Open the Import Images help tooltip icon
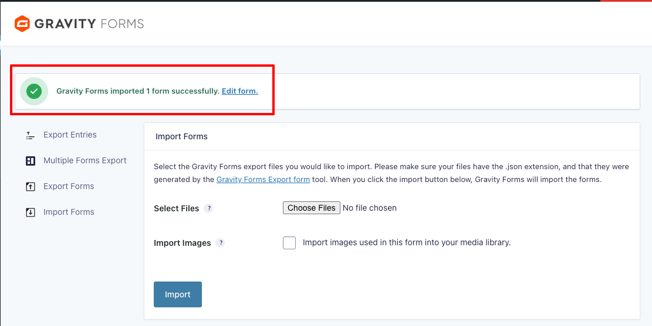This screenshot has width=652, height=326. click(x=221, y=243)
